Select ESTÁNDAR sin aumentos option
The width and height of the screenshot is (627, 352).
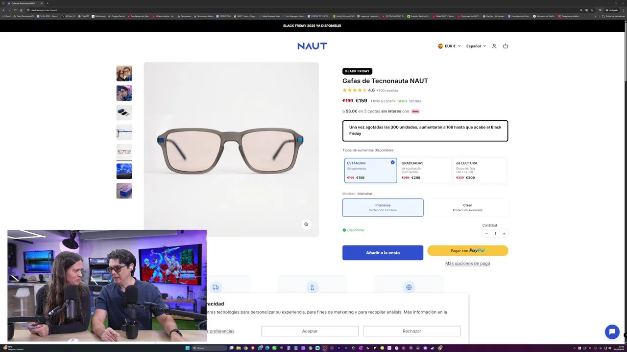pos(371,170)
